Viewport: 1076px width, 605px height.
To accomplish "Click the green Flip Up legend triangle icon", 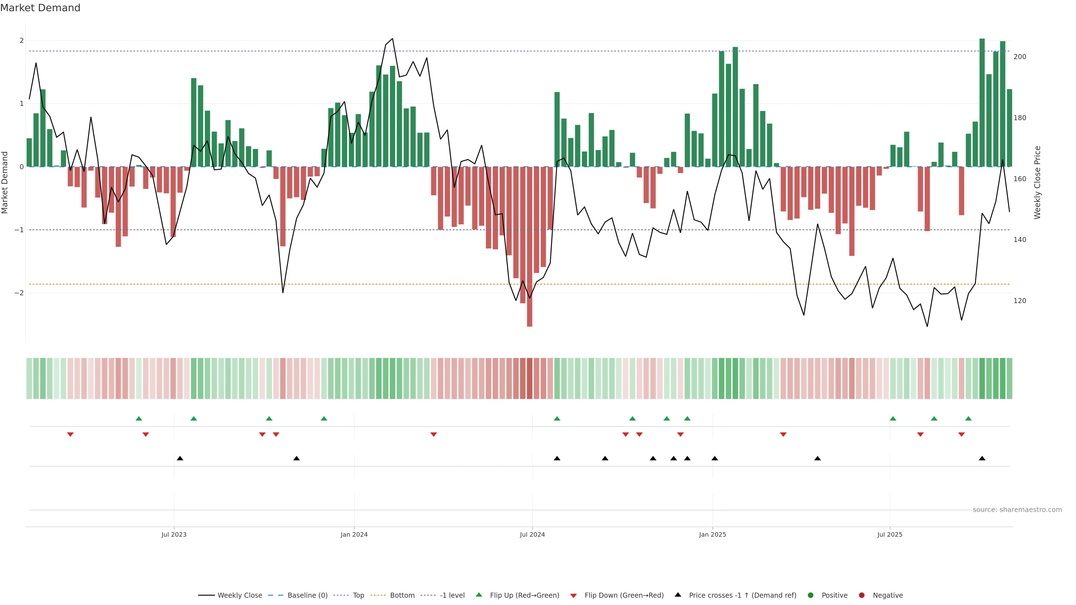I will point(479,595).
